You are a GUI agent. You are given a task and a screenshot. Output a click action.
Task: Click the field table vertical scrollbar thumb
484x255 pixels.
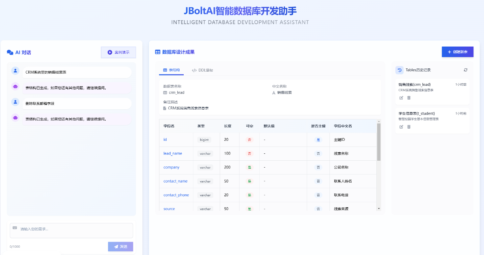point(379,142)
